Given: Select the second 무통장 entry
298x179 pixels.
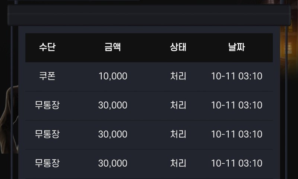Looking at the screenshot, I should pos(47,134).
